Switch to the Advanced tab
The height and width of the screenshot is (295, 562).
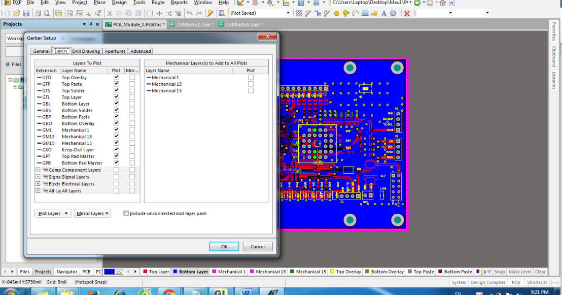click(x=140, y=51)
